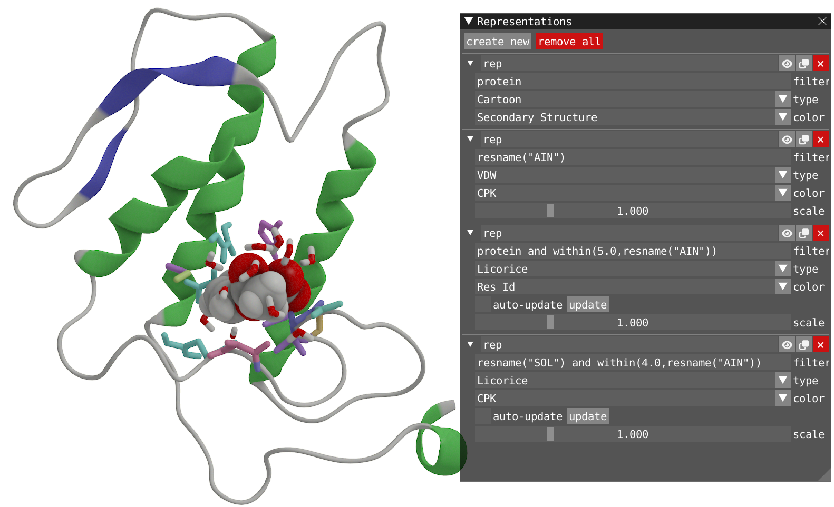
Task: Close the Representations panel
Action: point(822,21)
